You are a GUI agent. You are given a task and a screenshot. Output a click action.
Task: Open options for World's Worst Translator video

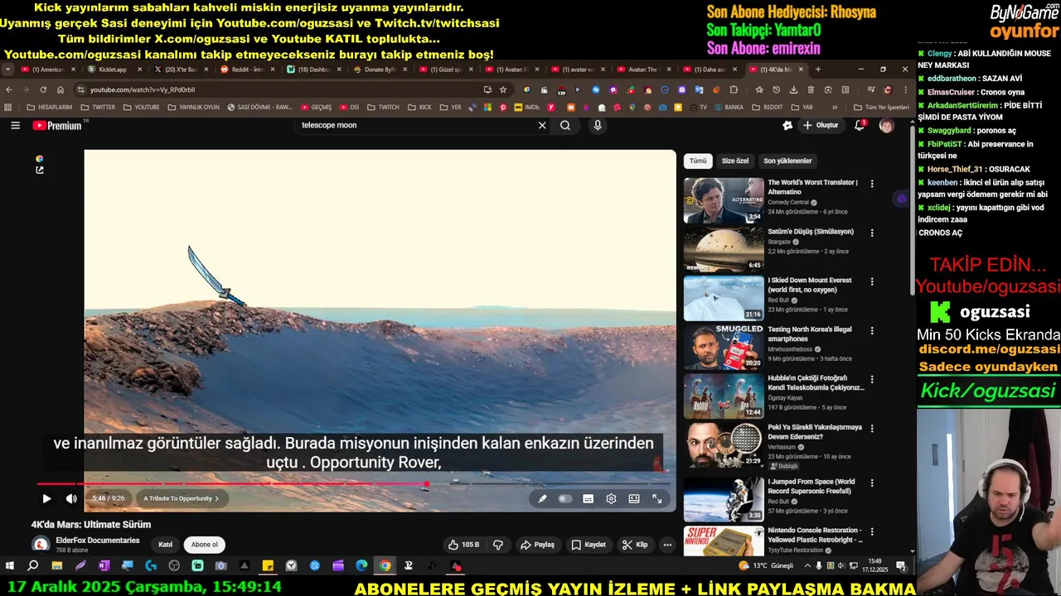point(871,184)
